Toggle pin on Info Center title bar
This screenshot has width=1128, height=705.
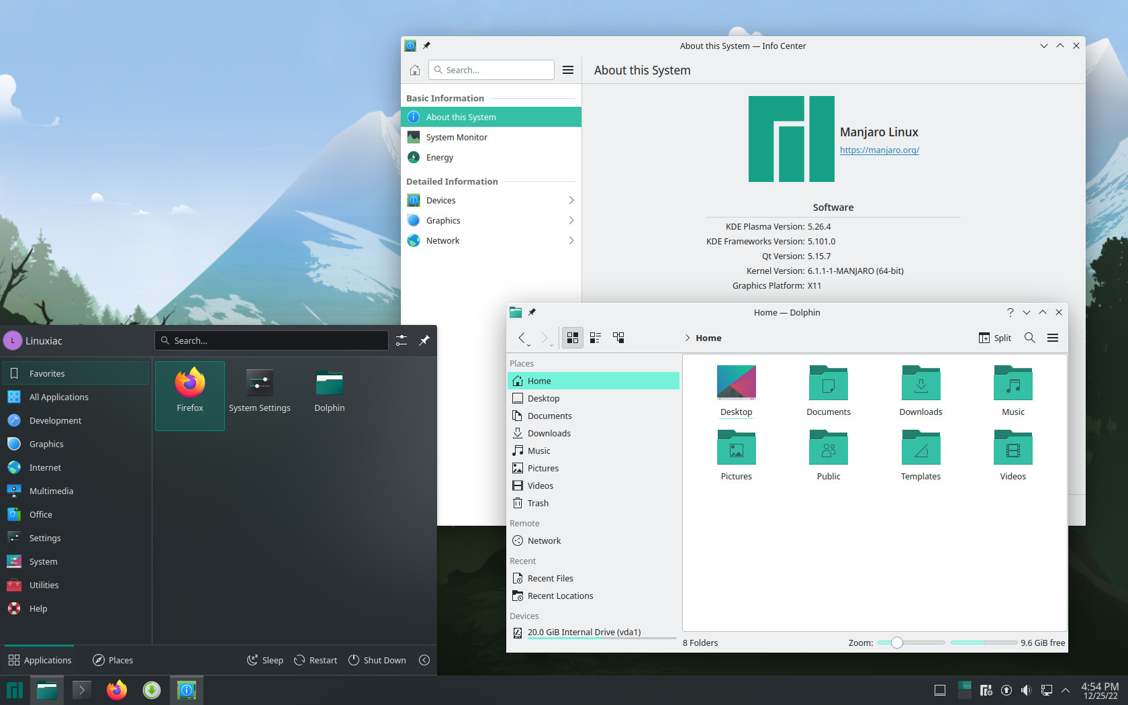[x=426, y=46]
